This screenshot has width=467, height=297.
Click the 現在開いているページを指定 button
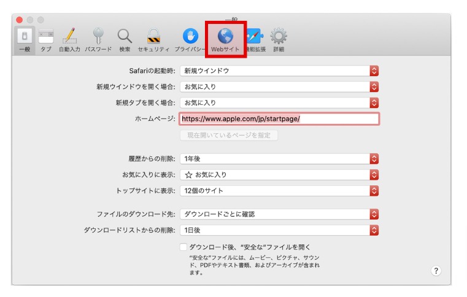click(229, 135)
